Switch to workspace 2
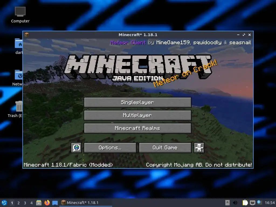The image size is (276, 207). (19, 203)
